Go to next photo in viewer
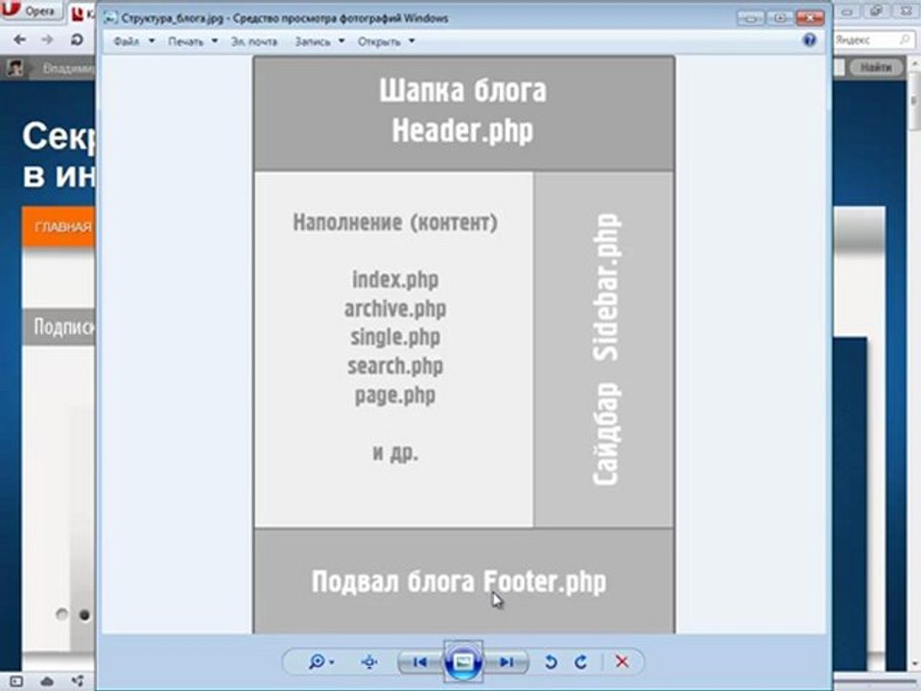Viewport: 921px width, 691px height. tap(507, 662)
